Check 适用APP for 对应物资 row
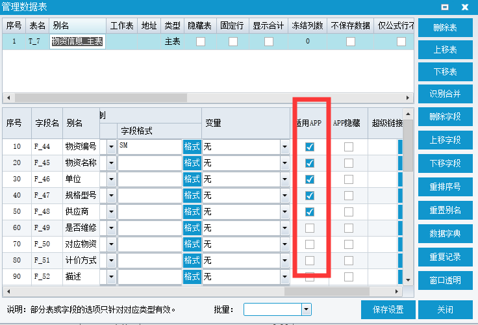Viewport: 478px width, 325px height. click(x=310, y=244)
